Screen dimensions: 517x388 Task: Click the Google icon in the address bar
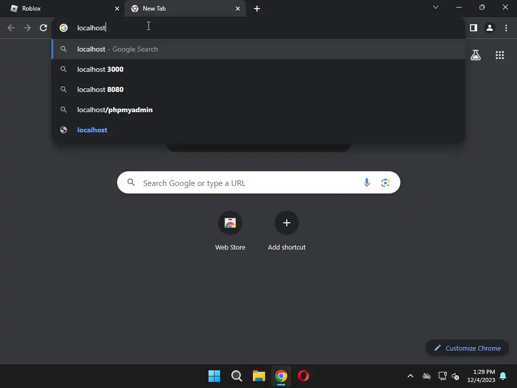64,28
